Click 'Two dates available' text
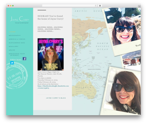Image resolution: width=147 pixels, height=124 pixels. [44, 78]
